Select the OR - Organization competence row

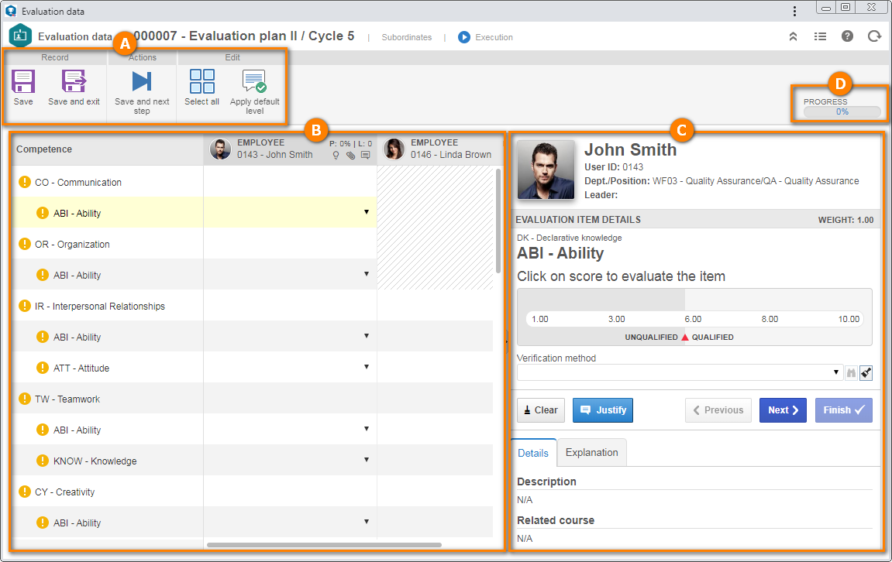[108, 244]
